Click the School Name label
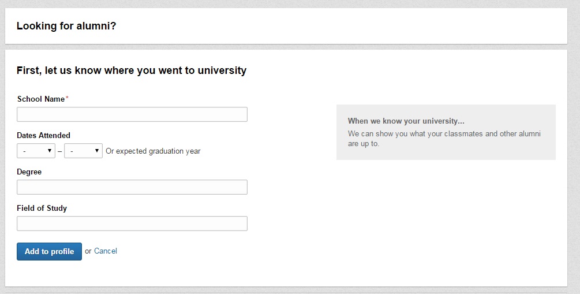This screenshot has height=294, width=580. coord(40,99)
